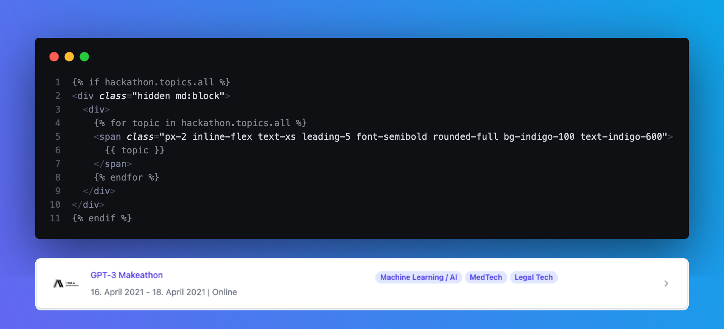The image size is (724, 329).
Task: Click the yellow minimize dot
Action: pyautogui.click(x=69, y=57)
